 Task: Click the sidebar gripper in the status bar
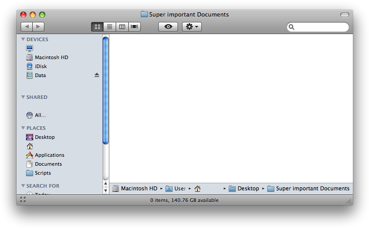[23, 200]
